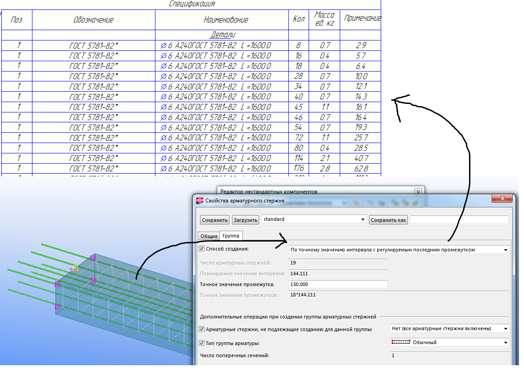The height and width of the screenshot is (372, 524).
Task: Select the Группа tab
Action: click(x=231, y=236)
